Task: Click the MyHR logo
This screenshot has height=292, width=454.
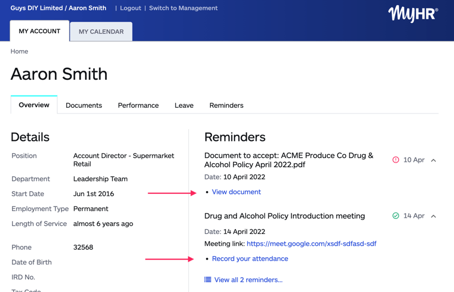Action: point(412,14)
